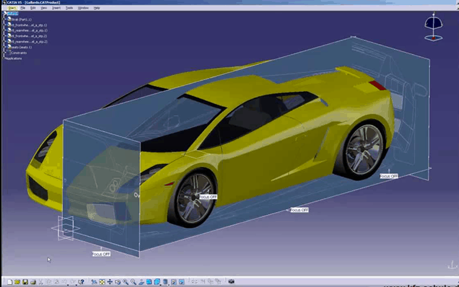459x287 pixels.
Task: Open the View menu
Action: [44, 8]
